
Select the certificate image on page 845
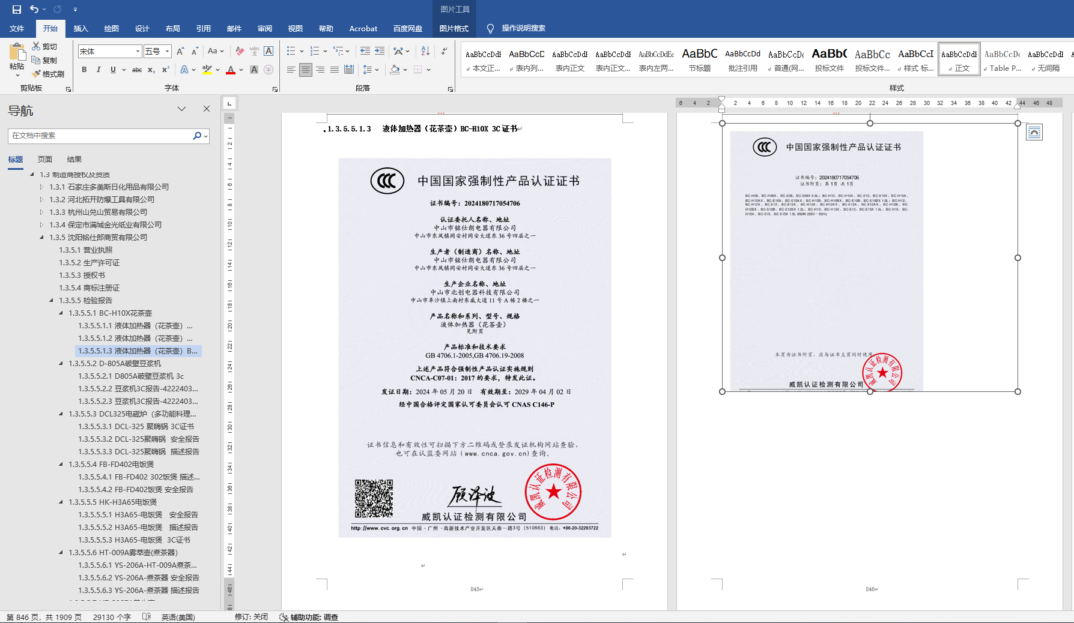pos(475,348)
